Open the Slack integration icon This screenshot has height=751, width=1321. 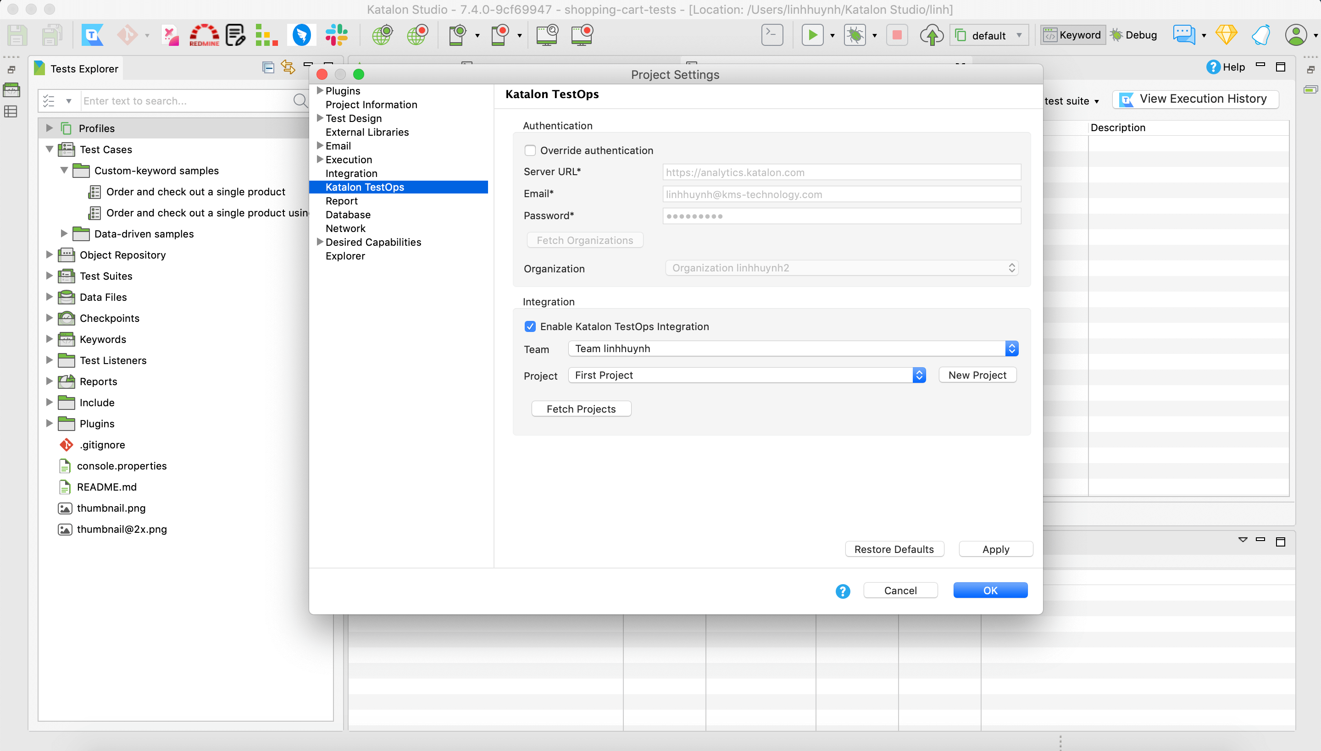337,35
